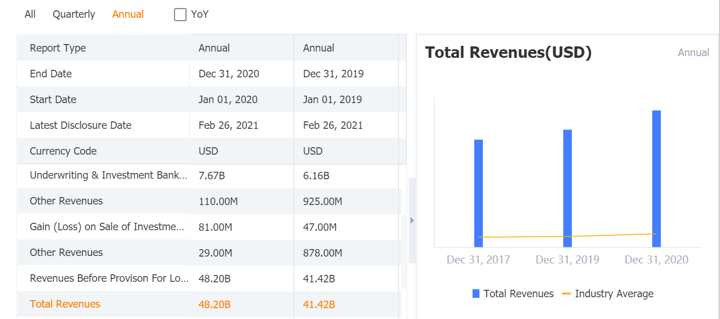Collapse the table panel with the arrow handle

coord(412,220)
